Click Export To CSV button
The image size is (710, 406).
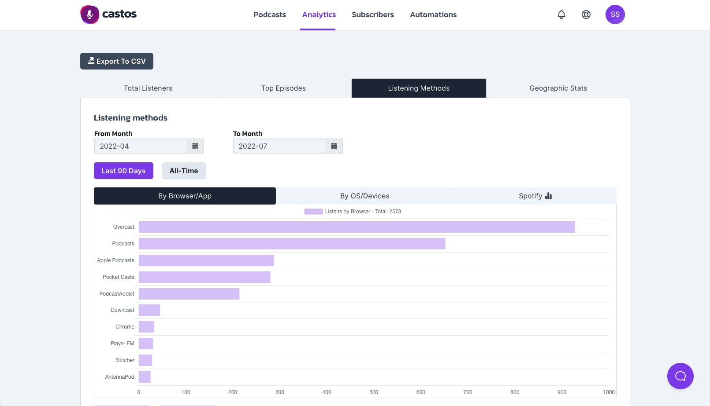[x=117, y=61]
